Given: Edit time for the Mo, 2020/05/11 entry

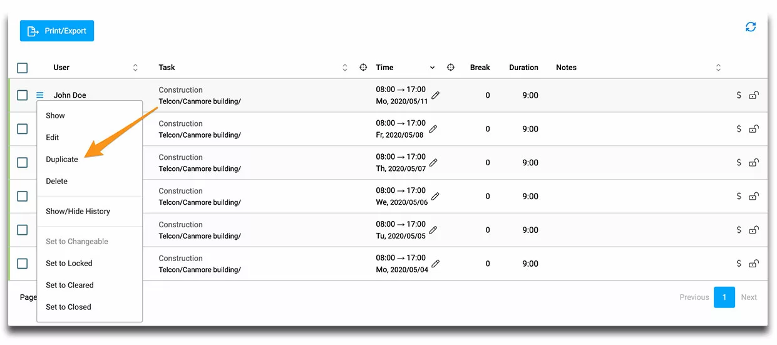Looking at the screenshot, I should [x=436, y=95].
